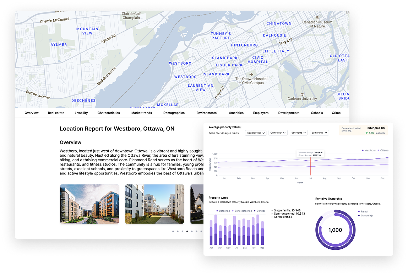Click the Semi-detached legend dot

pos(233,211)
